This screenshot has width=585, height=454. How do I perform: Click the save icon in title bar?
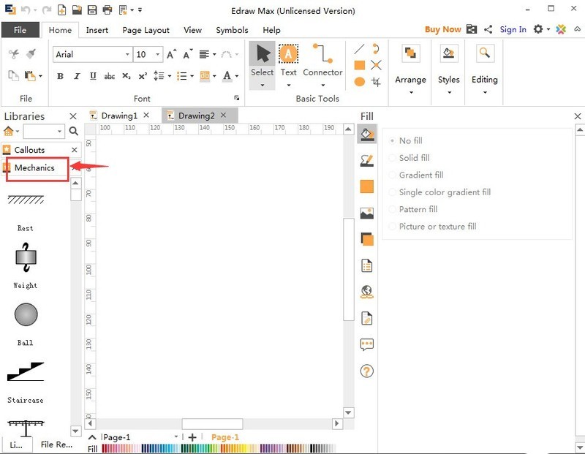(x=92, y=10)
